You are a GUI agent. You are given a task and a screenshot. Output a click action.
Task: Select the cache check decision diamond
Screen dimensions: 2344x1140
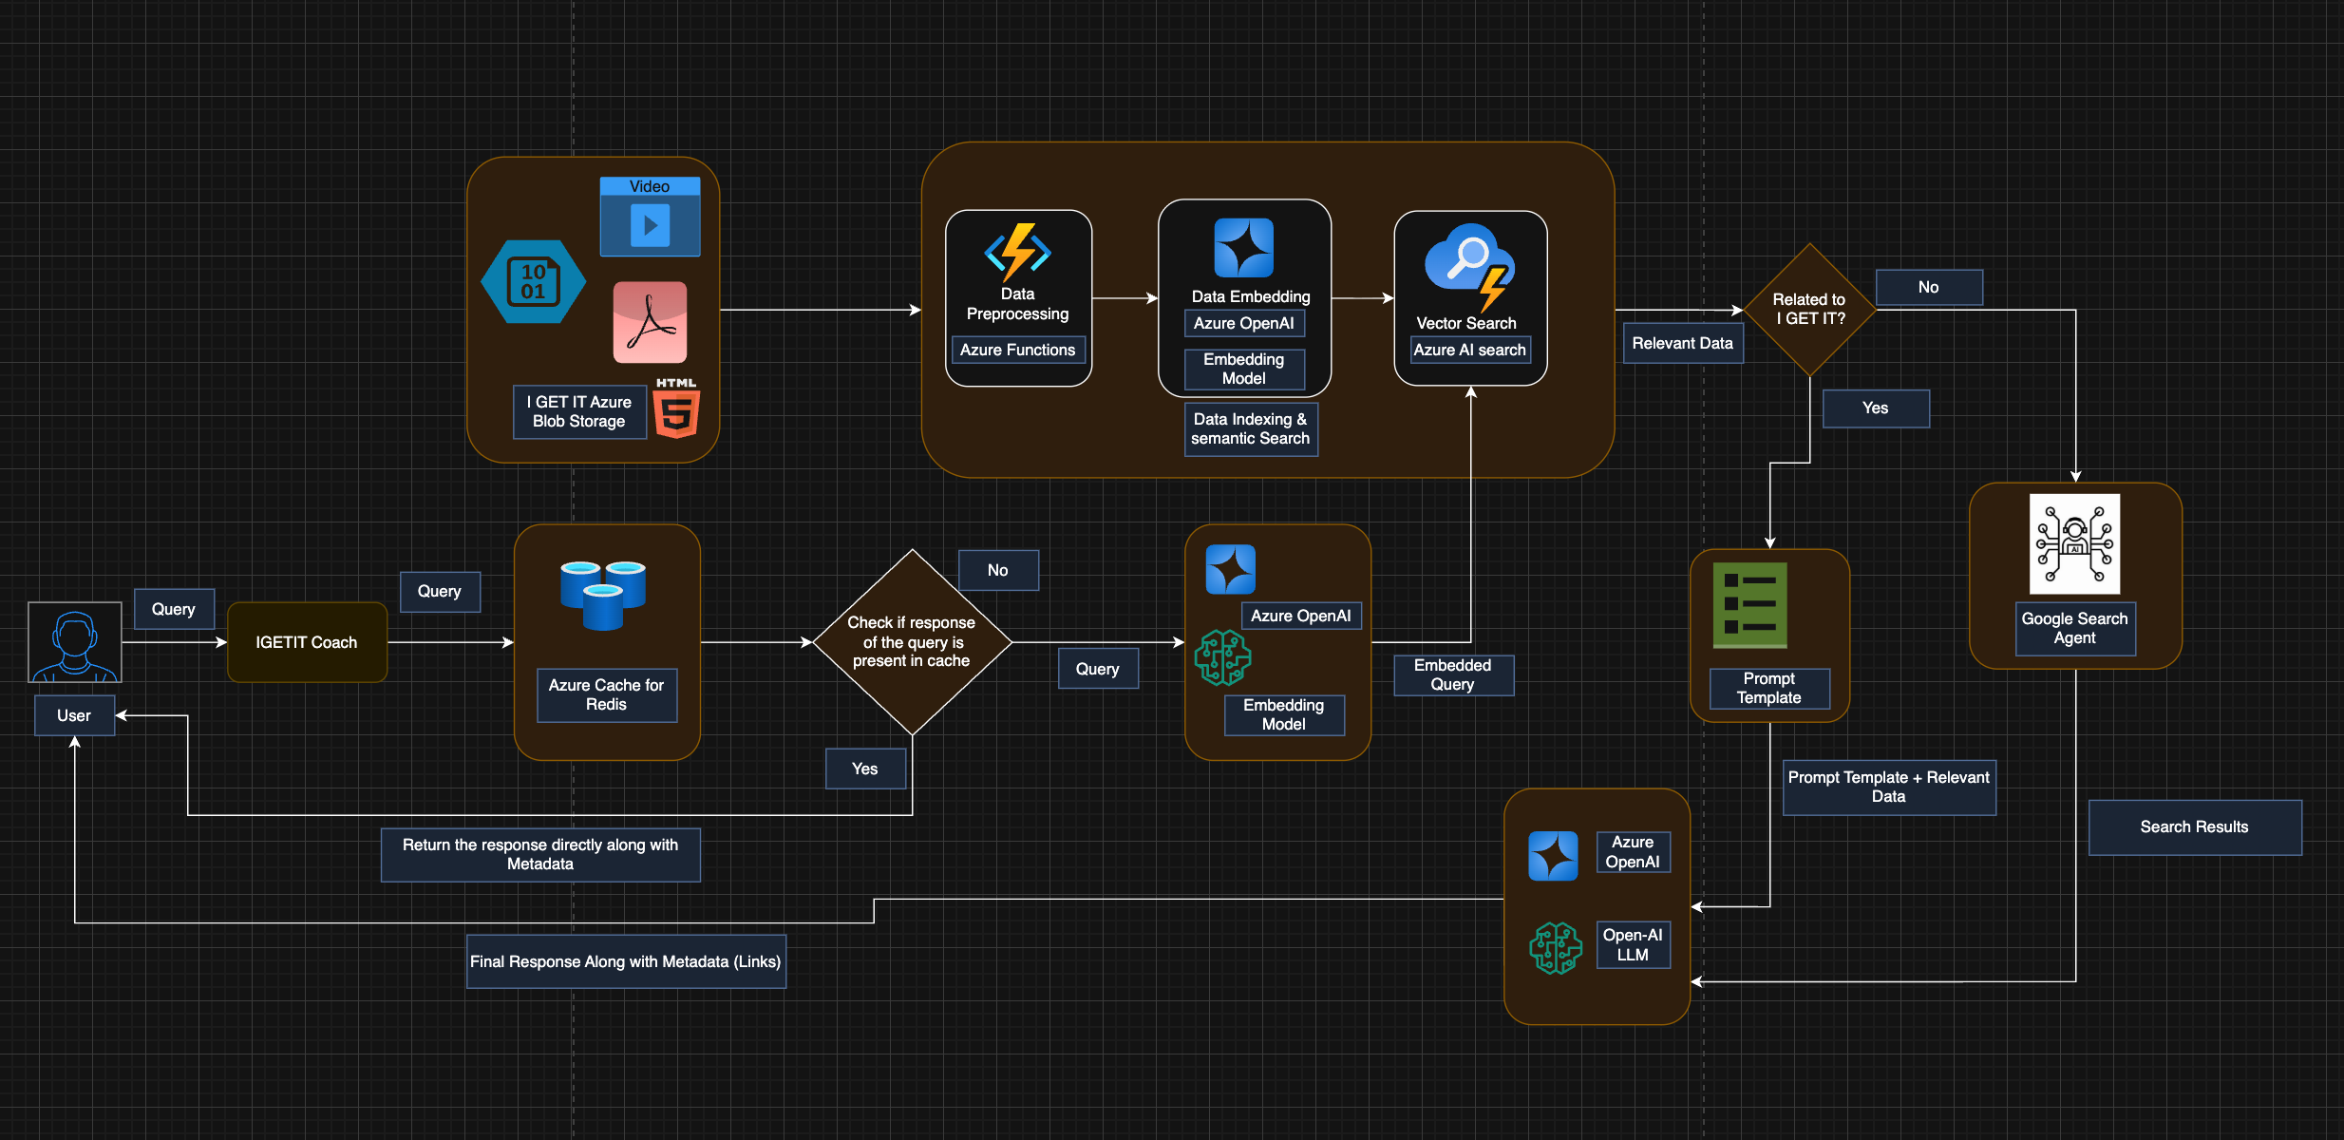[x=912, y=642]
